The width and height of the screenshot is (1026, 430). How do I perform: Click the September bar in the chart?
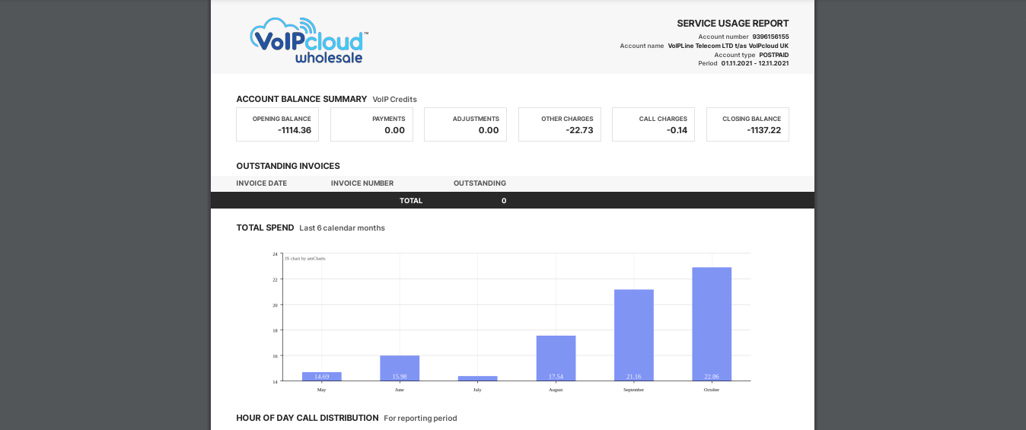(633, 335)
